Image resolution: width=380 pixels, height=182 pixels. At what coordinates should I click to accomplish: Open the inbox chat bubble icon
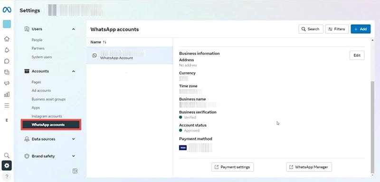coord(7,61)
